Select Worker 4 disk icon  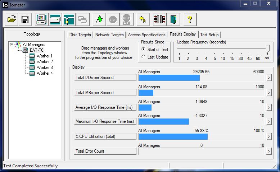[32, 73]
